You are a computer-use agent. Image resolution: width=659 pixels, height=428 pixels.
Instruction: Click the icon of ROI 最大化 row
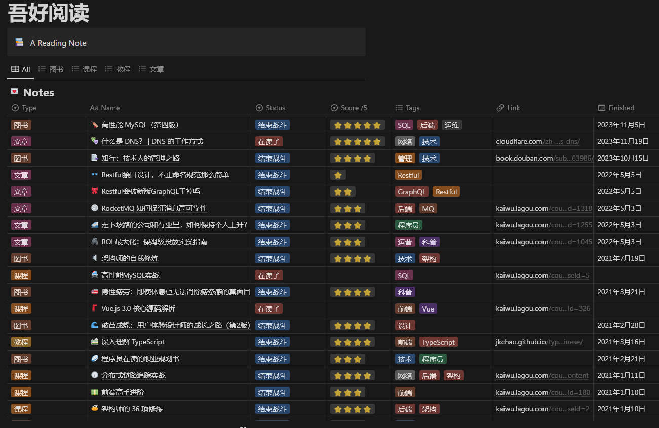pyautogui.click(x=94, y=242)
